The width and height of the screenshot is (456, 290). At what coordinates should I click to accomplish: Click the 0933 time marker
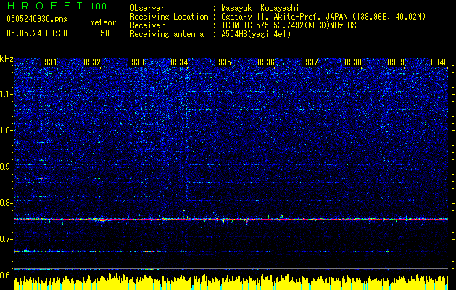pos(136,62)
